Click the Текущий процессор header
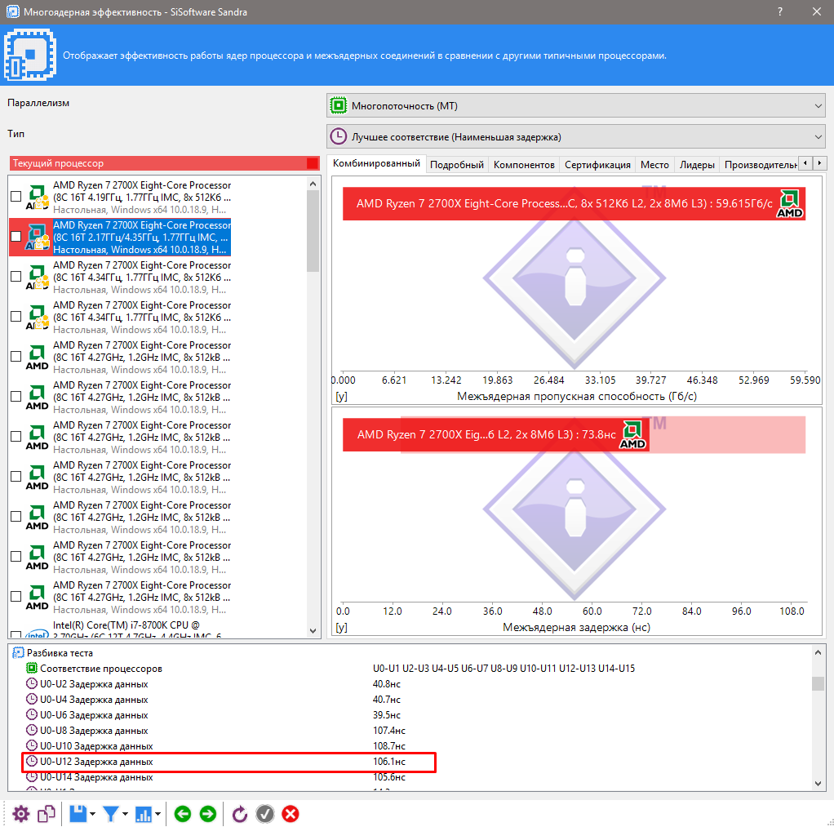This screenshot has height=827, width=834. click(x=164, y=163)
